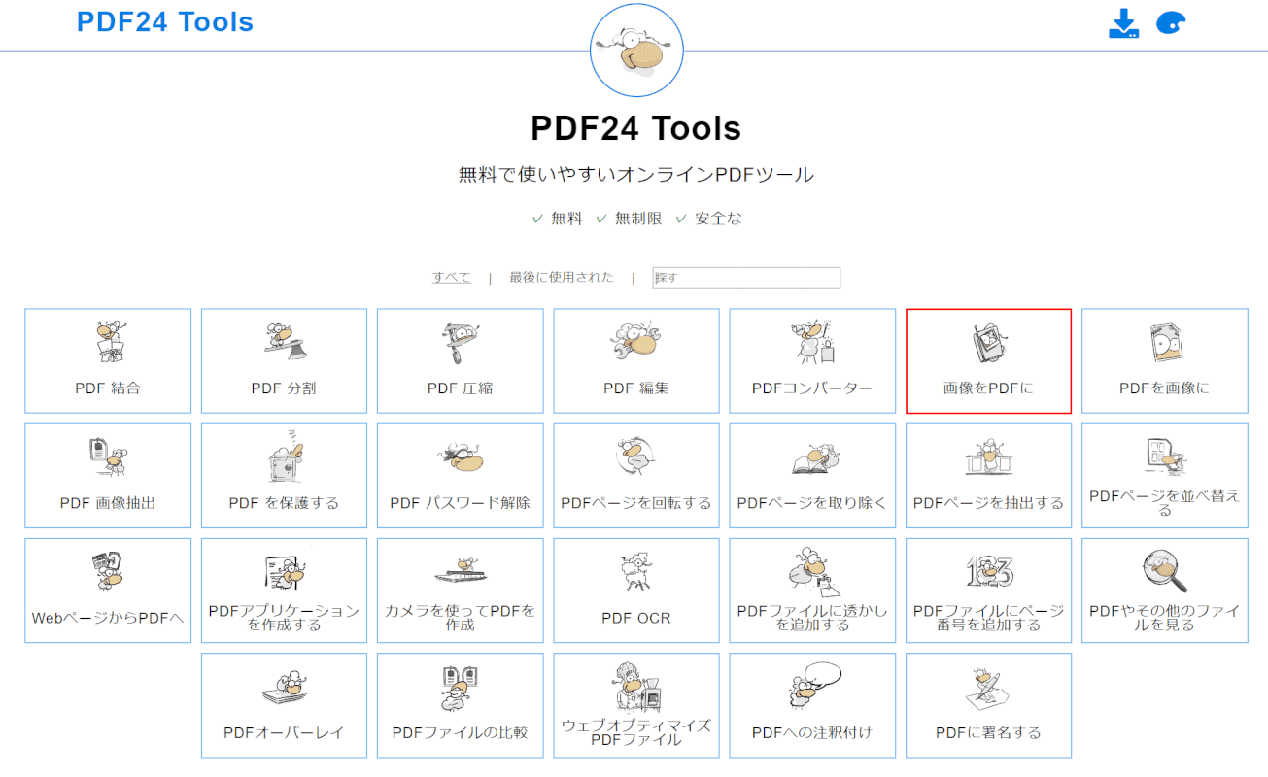The height and width of the screenshot is (777, 1268).
Task: Click the download desktop app icon
Action: coord(1123,23)
